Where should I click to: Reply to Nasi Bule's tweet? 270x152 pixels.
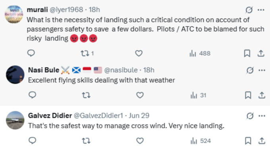(33, 95)
